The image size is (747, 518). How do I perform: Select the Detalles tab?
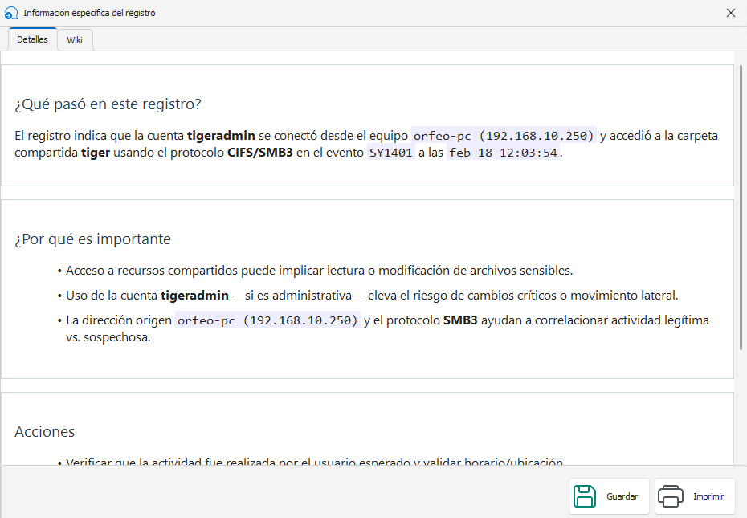coord(32,39)
